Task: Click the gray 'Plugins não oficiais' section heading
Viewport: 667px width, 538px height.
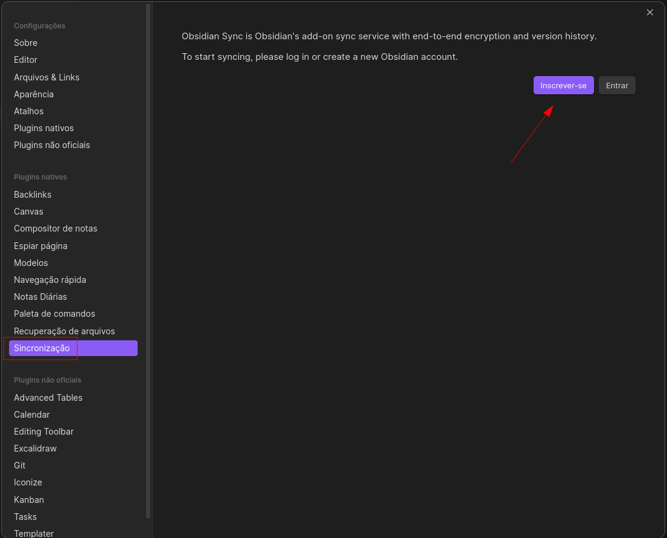Action: coord(48,380)
